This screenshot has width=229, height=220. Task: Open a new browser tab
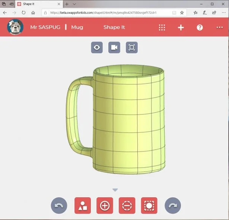(x=67, y=4)
